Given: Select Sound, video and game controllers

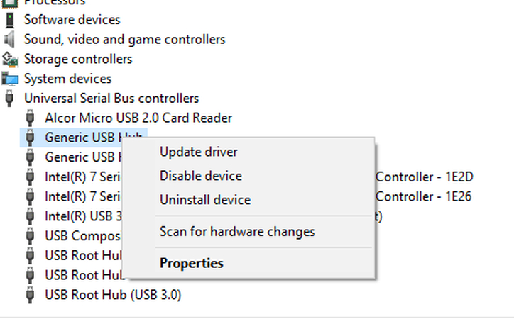Looking at the screenshot, I should point(124,40).
